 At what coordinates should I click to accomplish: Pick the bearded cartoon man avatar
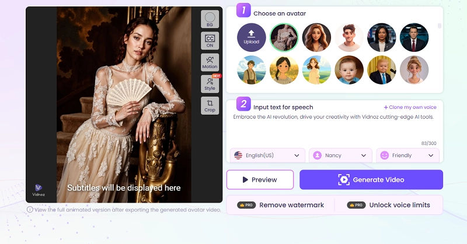349,37
